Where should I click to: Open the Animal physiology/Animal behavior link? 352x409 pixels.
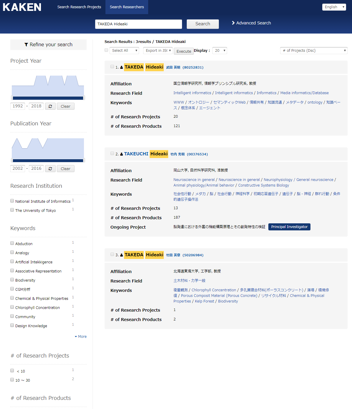[x=204, y=185]
